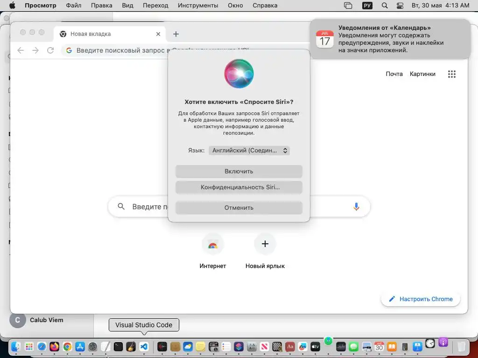Click the date and time in menu bar
Image resolution: width=478 pixels, height=358 pixels.
441,6
